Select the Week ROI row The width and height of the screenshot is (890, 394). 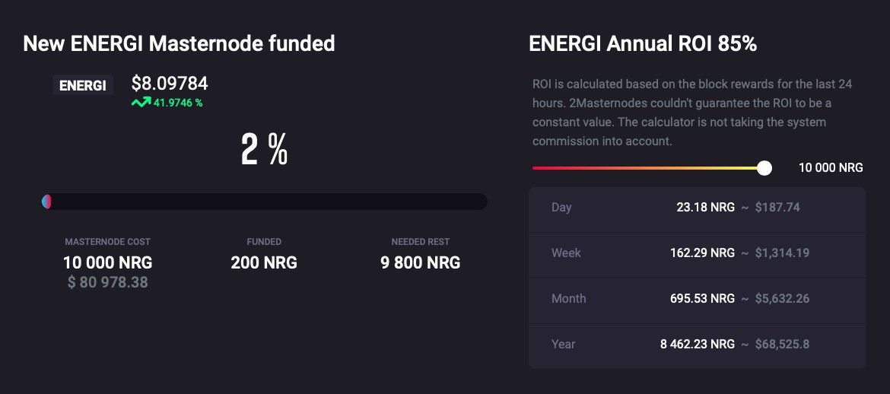click(697, 253)
